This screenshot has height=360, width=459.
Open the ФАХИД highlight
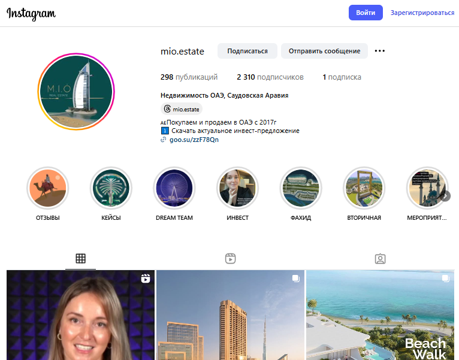click(301, 188)
